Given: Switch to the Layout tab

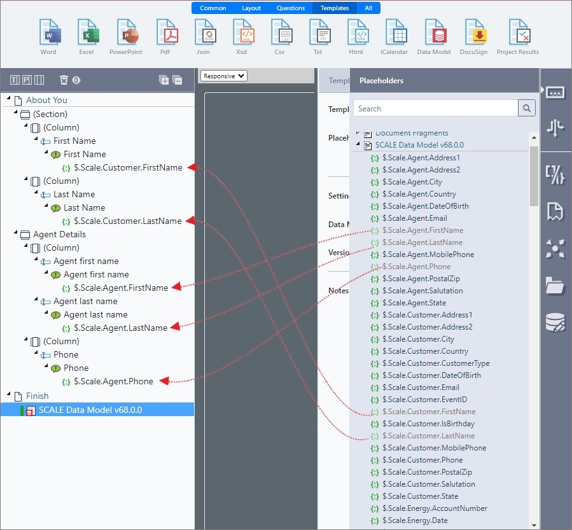Looking at the screenshot, I should (x=251, y=8).
